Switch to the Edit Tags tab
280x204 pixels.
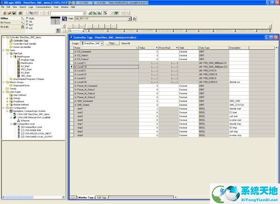102,197
